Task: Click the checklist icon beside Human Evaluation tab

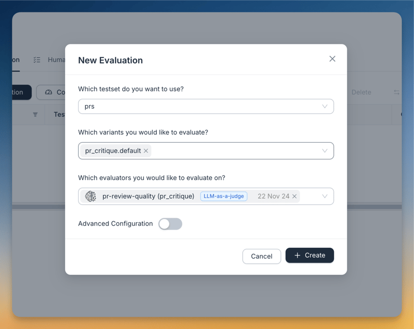Action: pyautogui.click(x=36, y=59)
